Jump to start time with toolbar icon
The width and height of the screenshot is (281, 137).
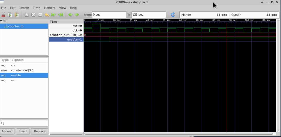pos(54,15)
